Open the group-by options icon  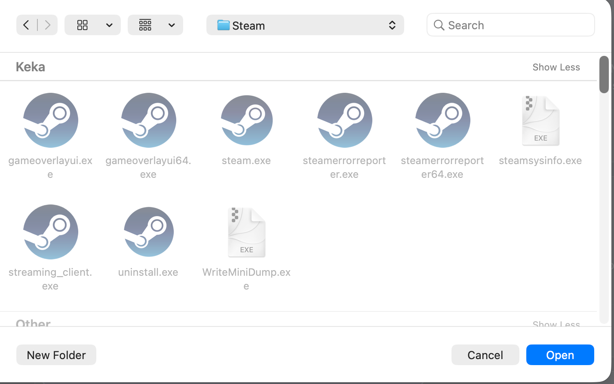pyautogui.click(x=145, y=25)
